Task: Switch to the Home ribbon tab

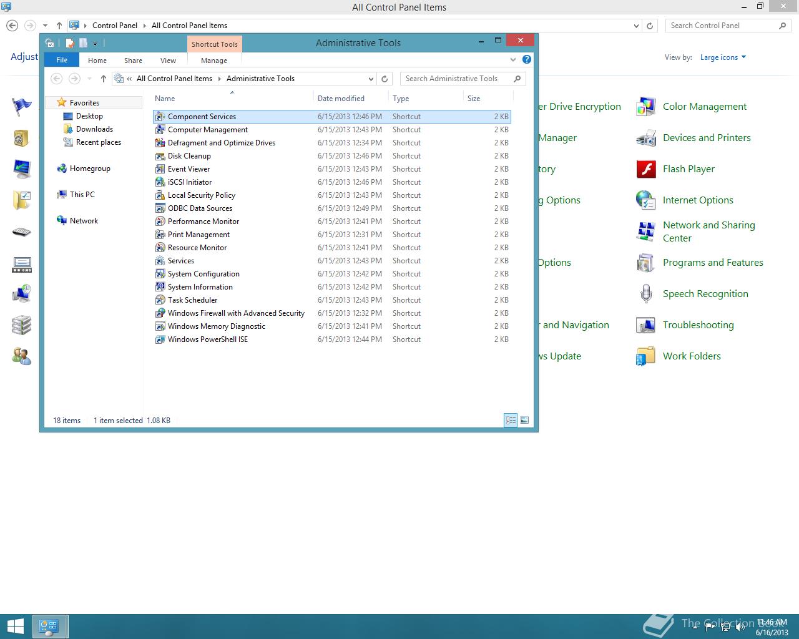Action: point(97,61)
